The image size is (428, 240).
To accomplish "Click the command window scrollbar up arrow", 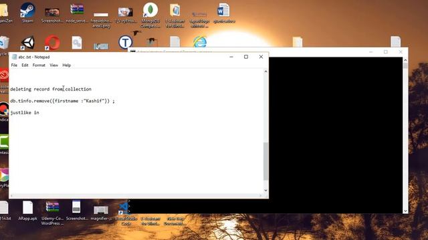I will click(x=405, y=60).
